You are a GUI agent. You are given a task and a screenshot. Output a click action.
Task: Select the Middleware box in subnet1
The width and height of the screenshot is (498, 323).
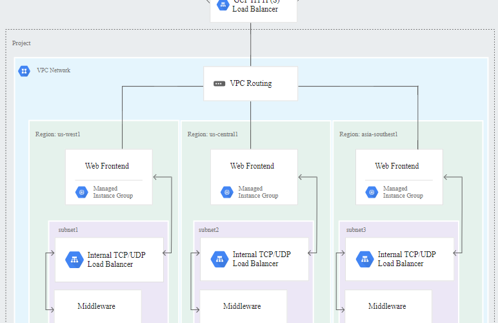[98, 306]
